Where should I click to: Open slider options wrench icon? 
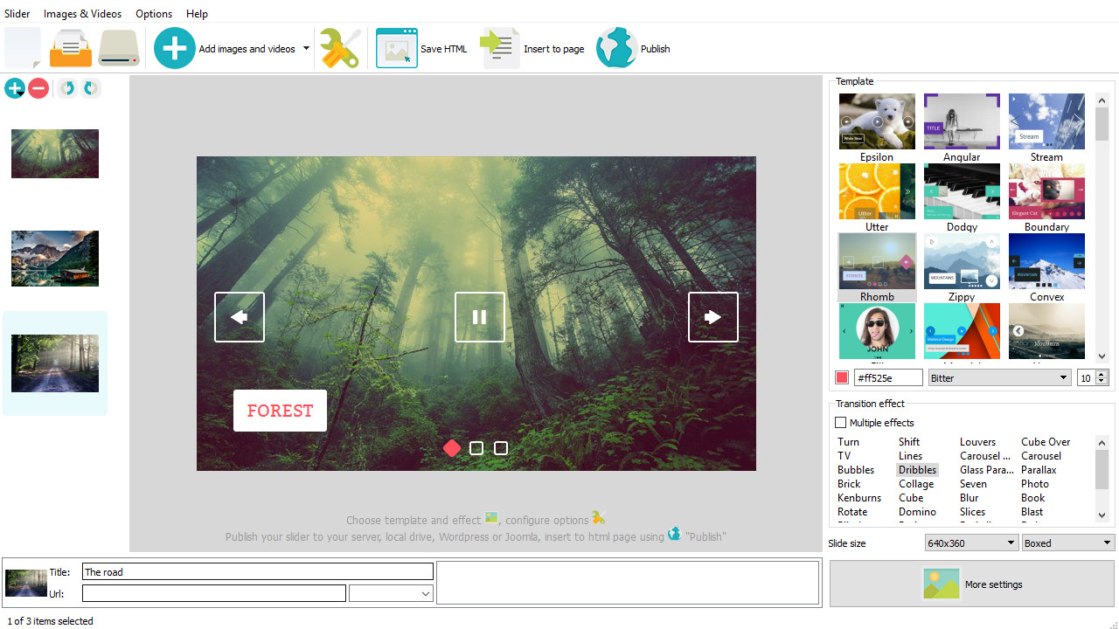[x=339, y=48]
